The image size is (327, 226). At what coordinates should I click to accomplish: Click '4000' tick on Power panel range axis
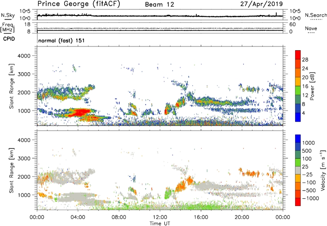coord(24,56)
